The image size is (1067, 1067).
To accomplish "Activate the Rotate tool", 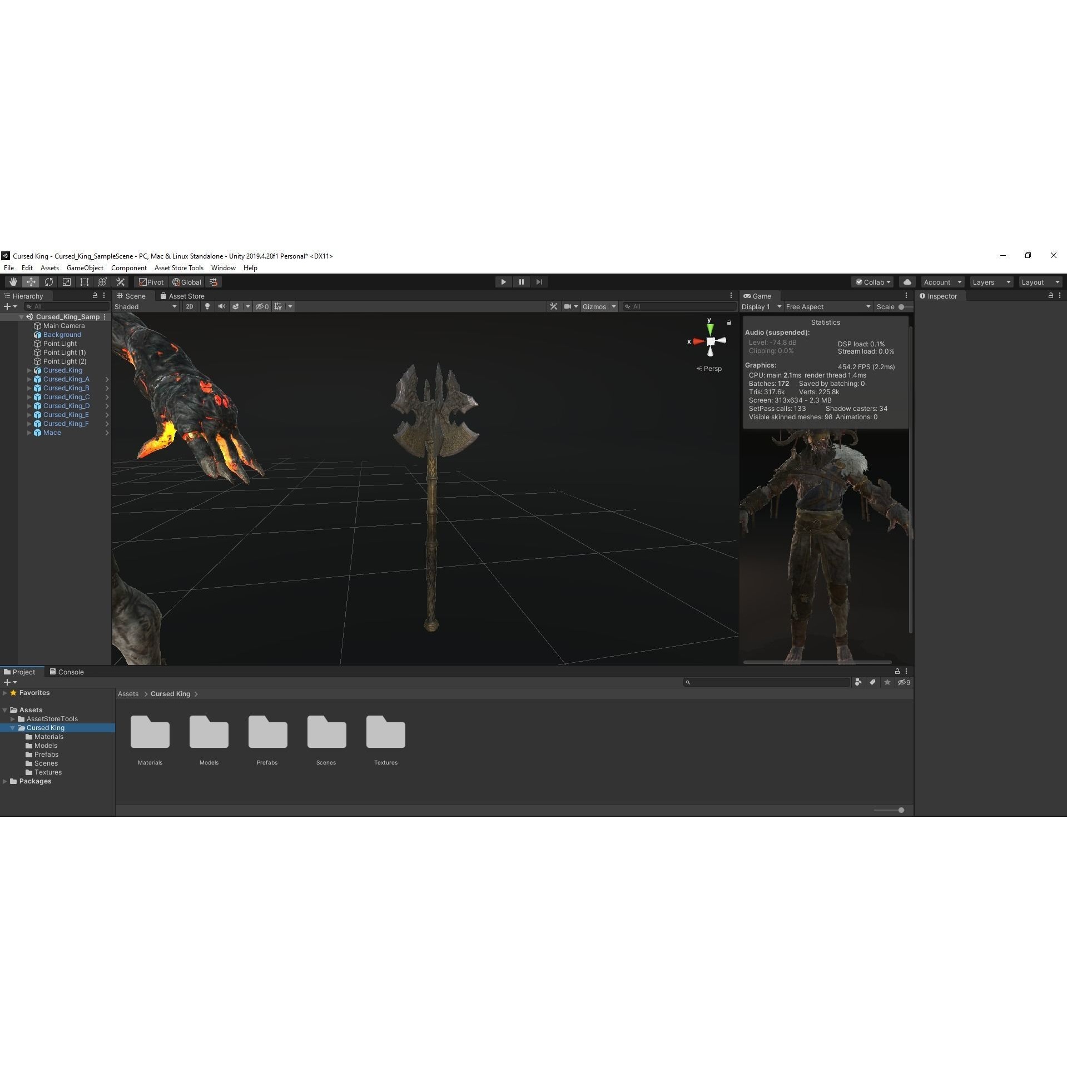I will 49,282.
